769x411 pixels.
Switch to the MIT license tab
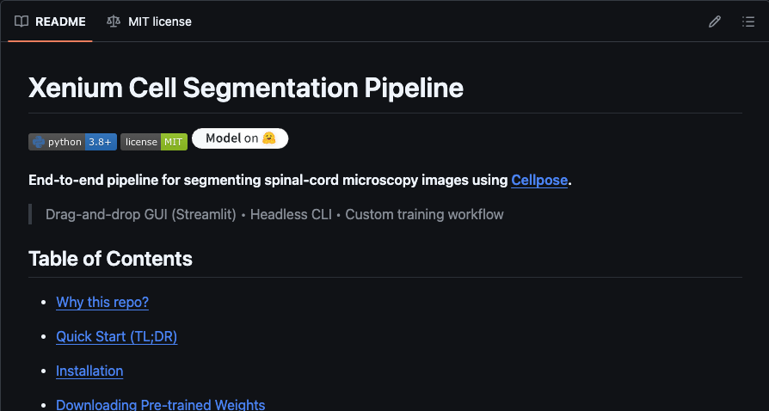149,21
